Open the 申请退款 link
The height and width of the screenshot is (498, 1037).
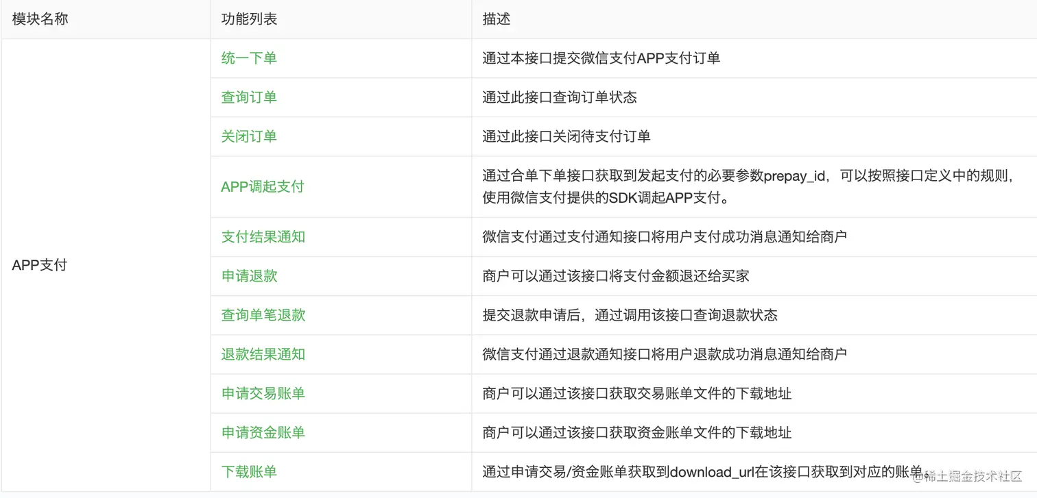(249, 276)
